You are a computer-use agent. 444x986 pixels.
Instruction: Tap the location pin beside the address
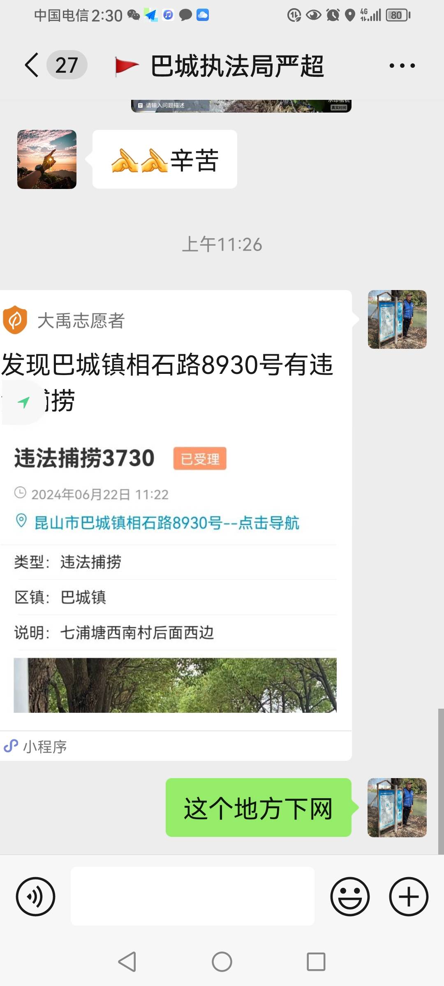[21, 521]
